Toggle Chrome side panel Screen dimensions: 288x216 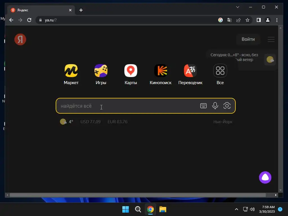tap(259, 20)
